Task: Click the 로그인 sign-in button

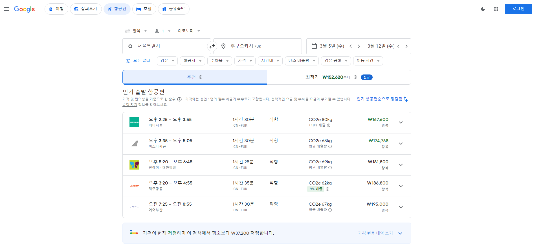Action: pyautogui.click(x=518, y=9)
